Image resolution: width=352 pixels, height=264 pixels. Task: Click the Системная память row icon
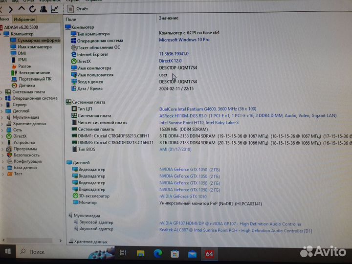click(74, 129)
